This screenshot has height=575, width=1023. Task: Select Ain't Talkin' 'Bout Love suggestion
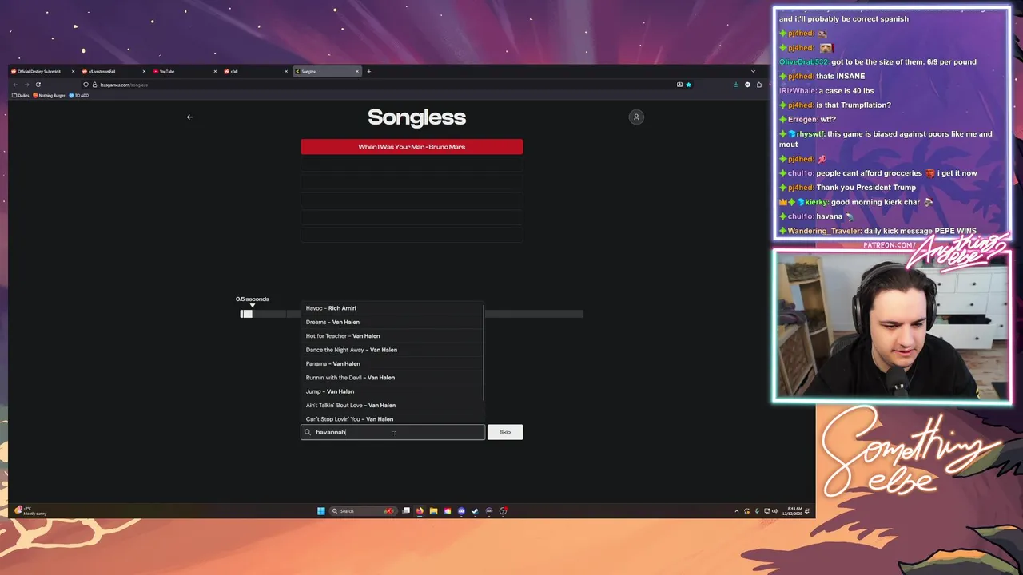392,405
